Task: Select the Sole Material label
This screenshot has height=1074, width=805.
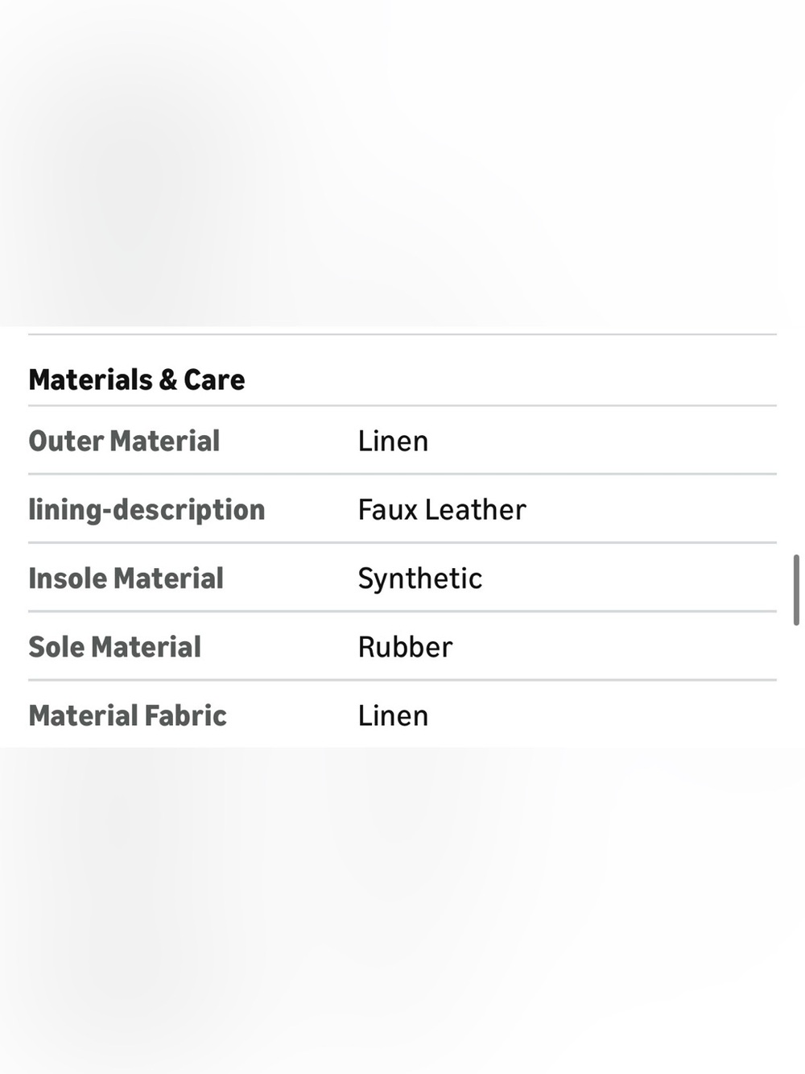Action: (x=114, y=646)
